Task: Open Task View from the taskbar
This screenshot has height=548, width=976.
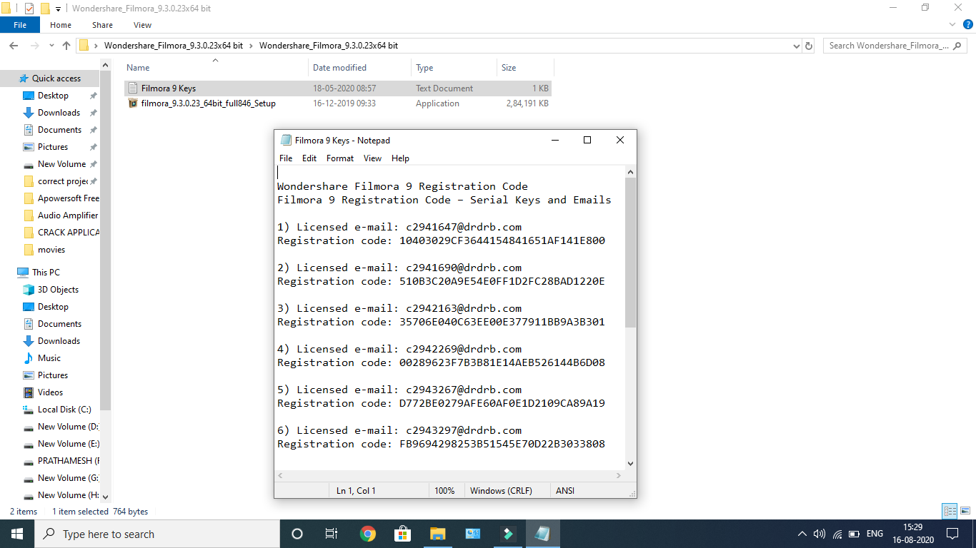Action: click(x=332, y=533)
